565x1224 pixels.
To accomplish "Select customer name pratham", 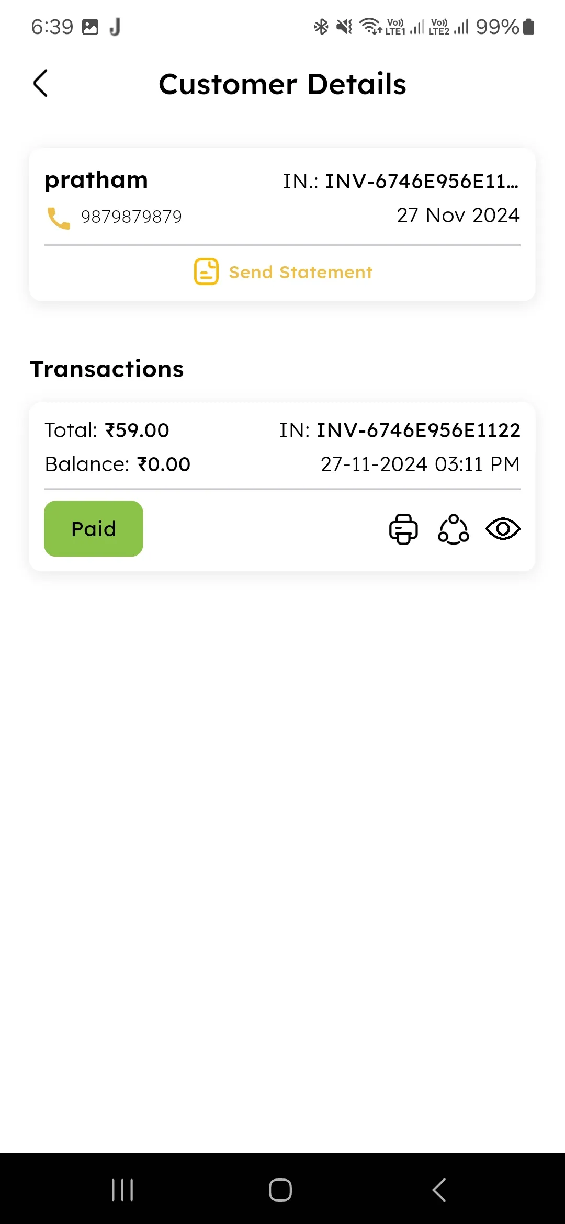I will click(96, 180).
